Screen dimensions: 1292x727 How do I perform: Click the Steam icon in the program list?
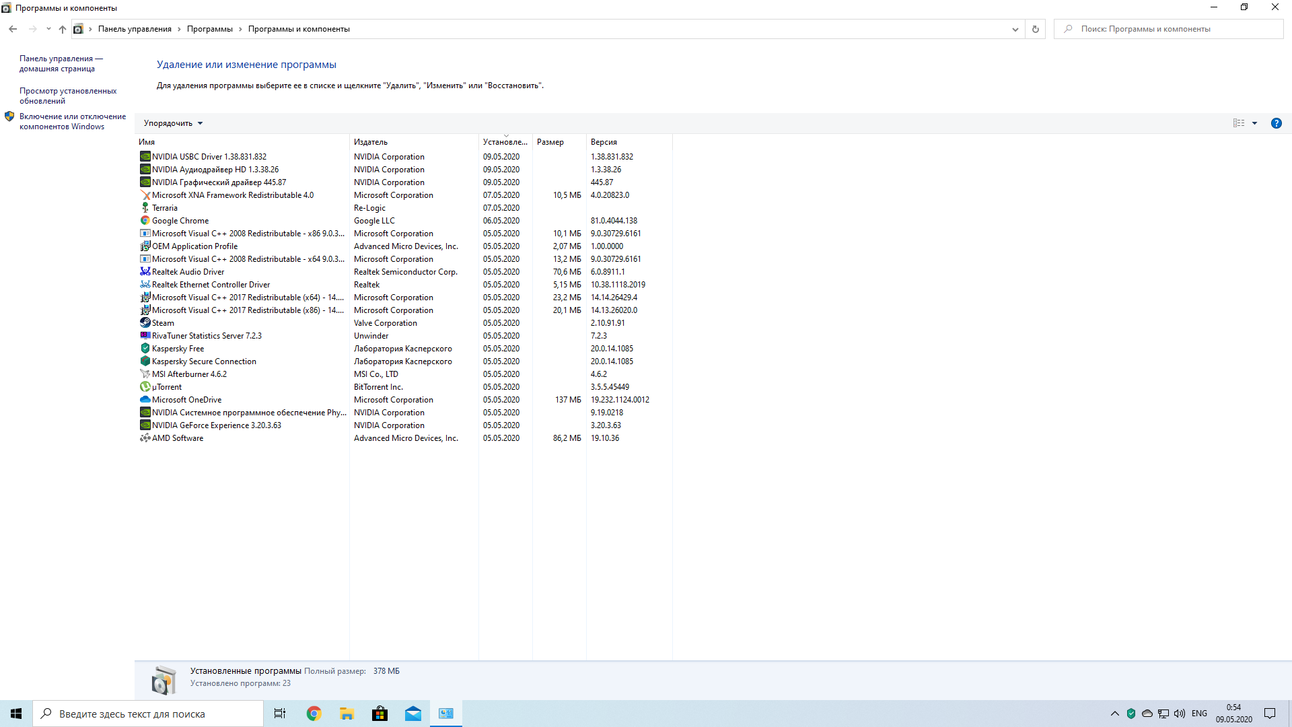[145, 322]
